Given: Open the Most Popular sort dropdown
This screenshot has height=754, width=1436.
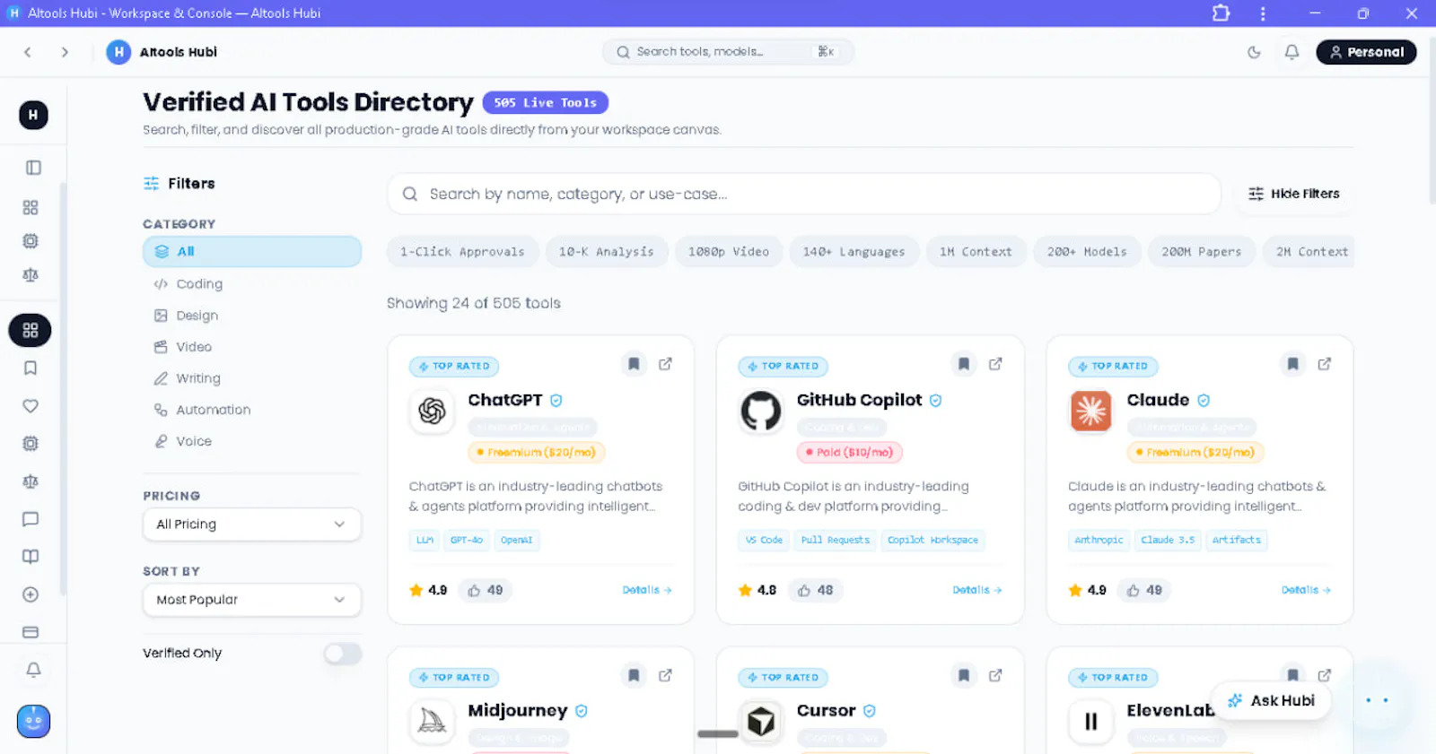Looking at the screenshot, I should point(252,600).
